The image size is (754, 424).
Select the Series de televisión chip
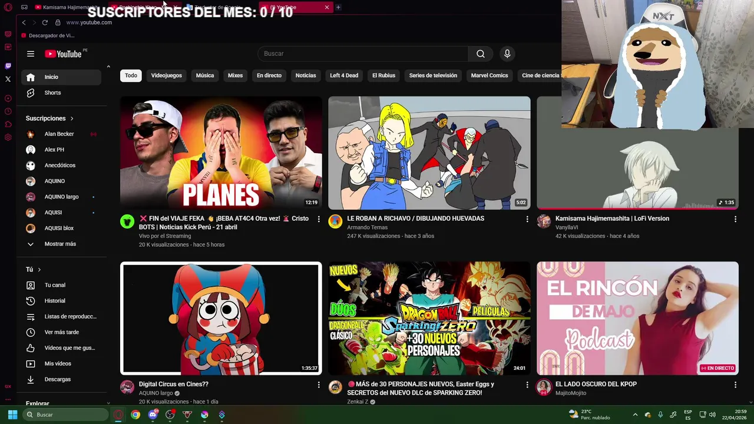click(433, 75)
